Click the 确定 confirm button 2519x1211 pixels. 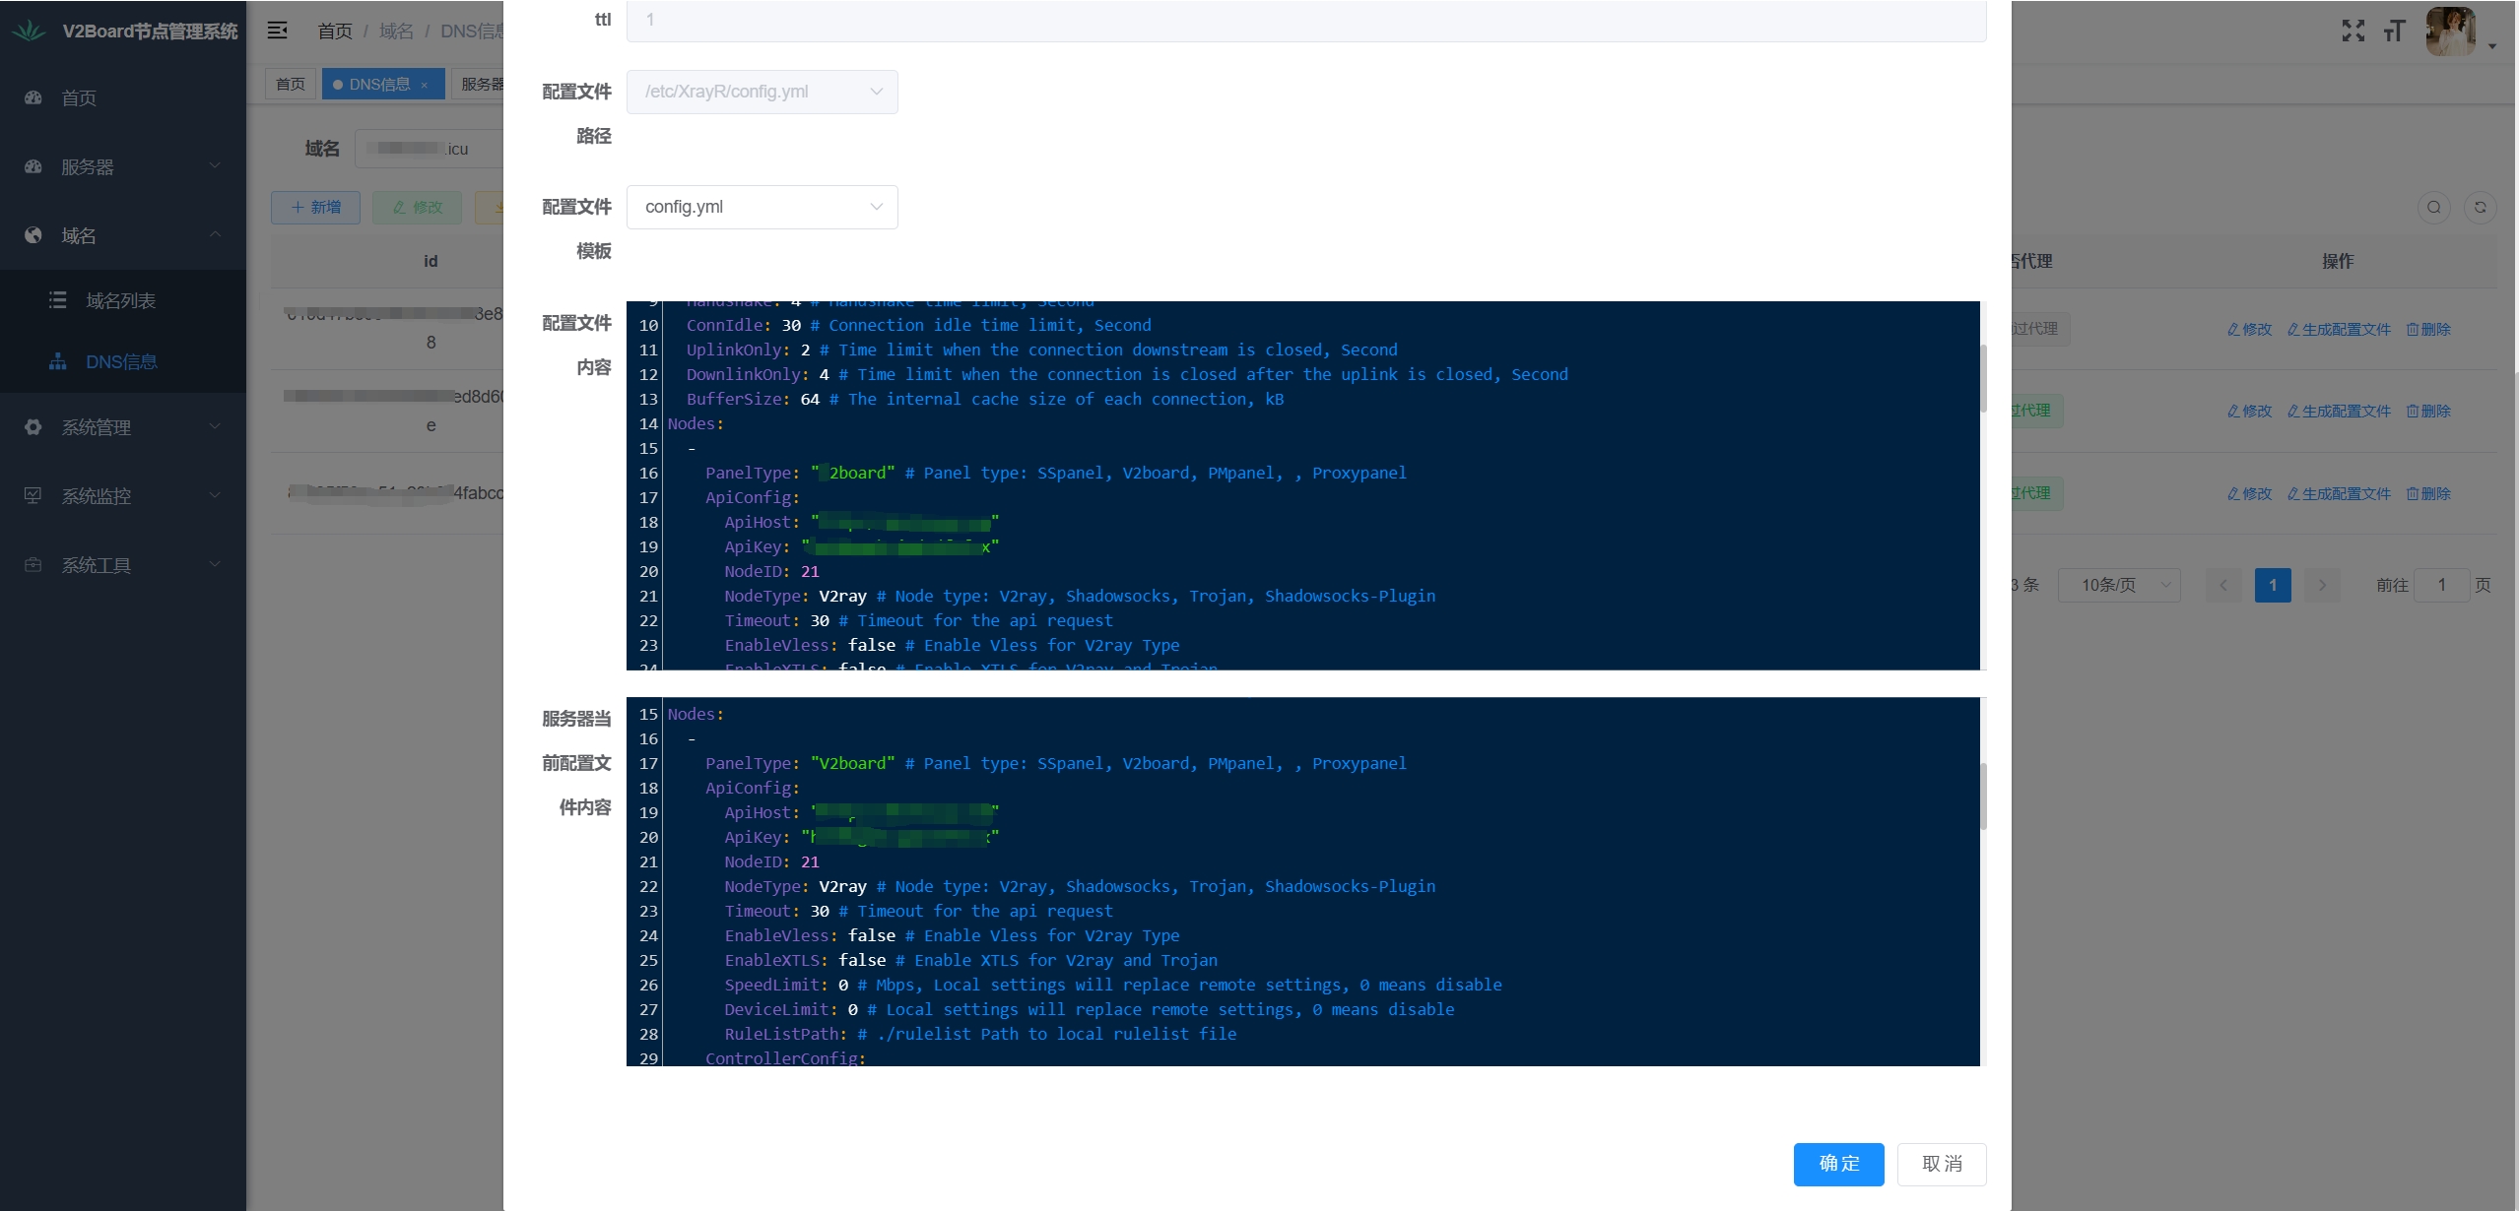click(1838, 1164)
